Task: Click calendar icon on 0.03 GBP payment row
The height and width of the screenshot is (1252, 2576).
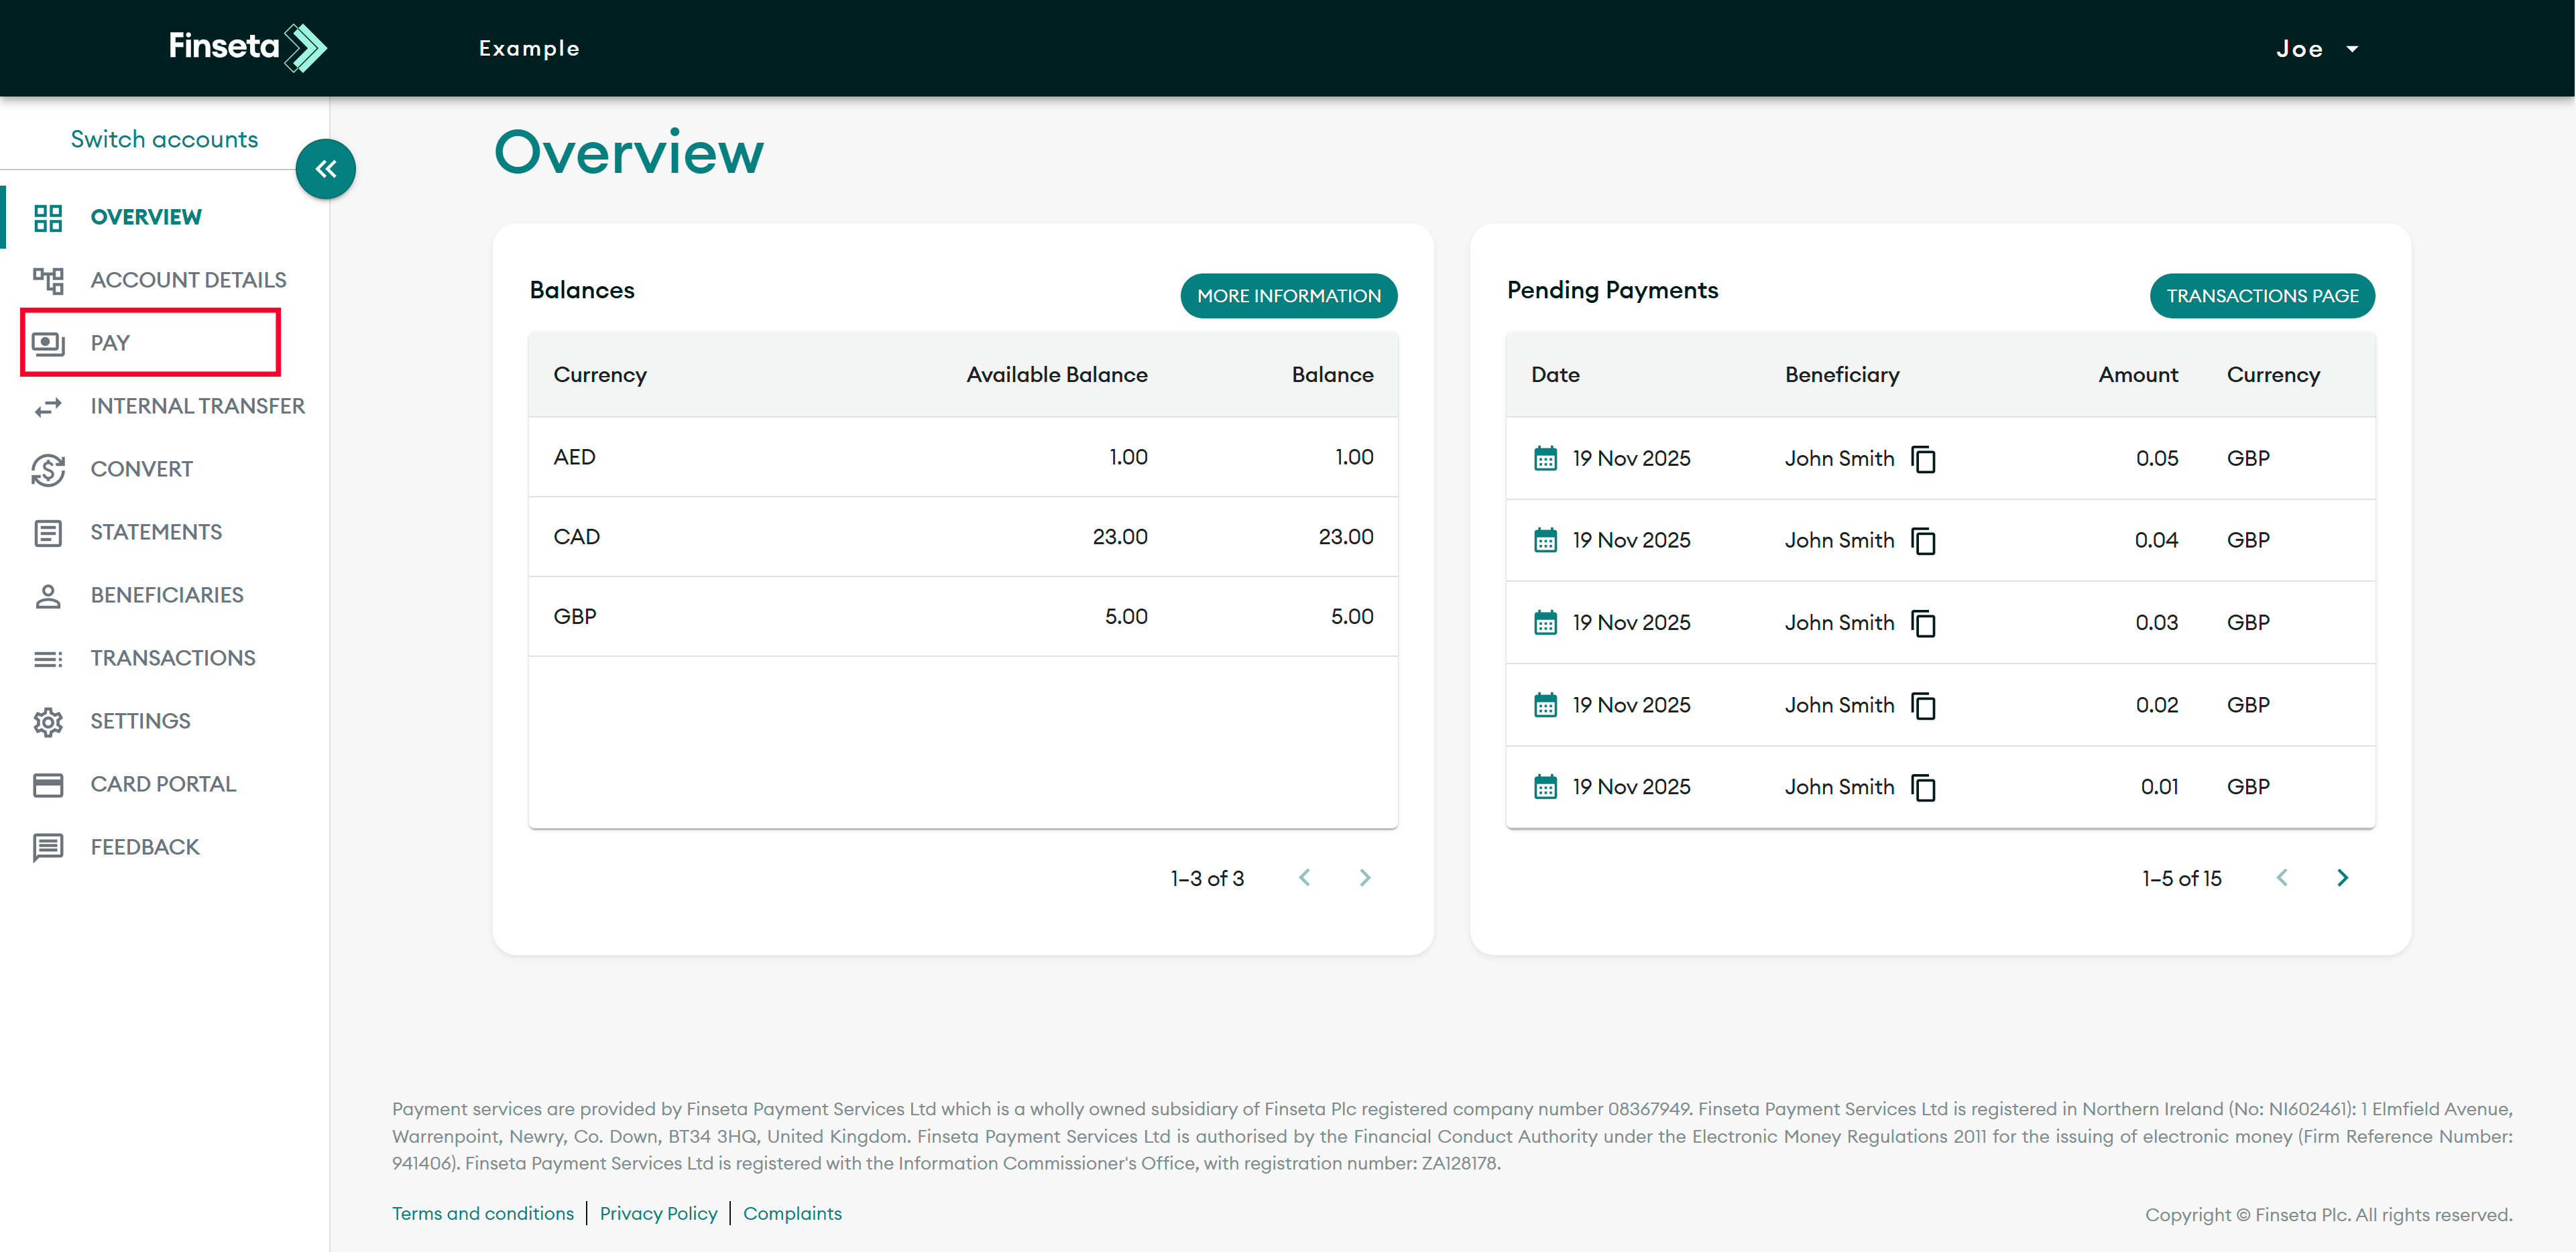Action: click(x=1545, y=623)
